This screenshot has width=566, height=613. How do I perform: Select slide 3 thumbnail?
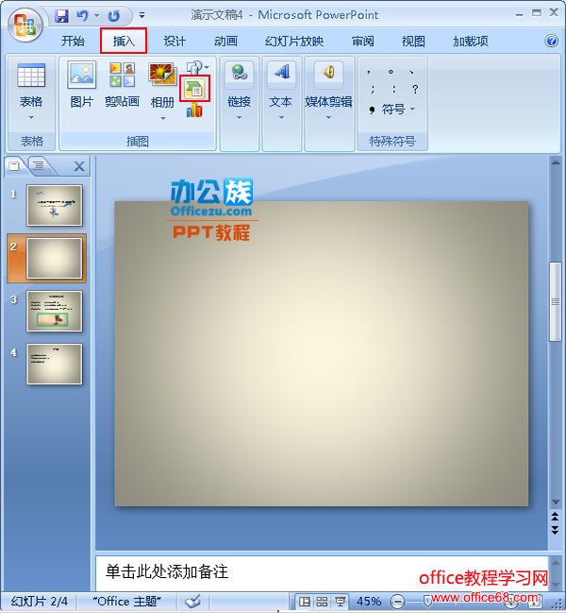55,311
